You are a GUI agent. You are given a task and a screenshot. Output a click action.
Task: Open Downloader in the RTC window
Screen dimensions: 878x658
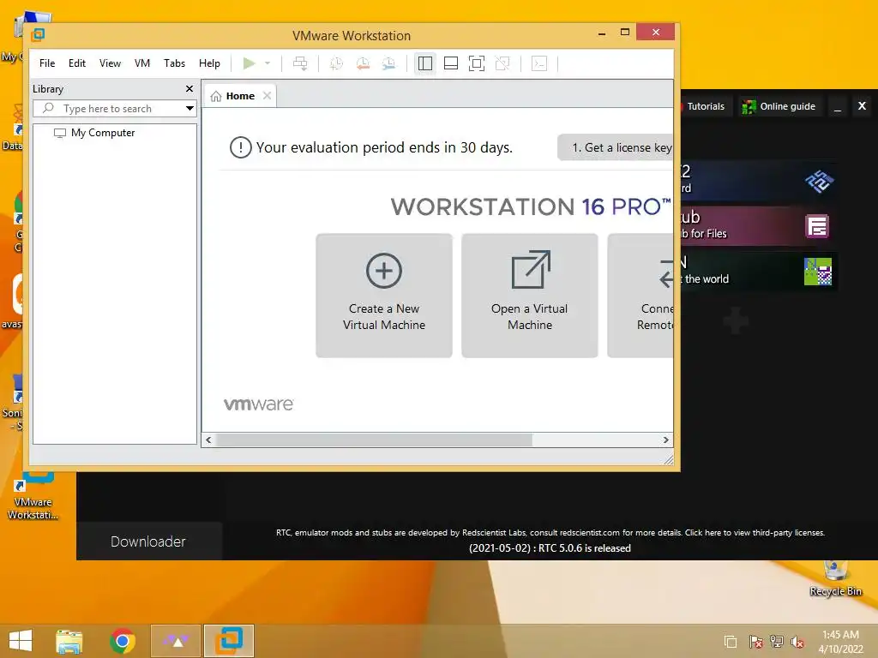[x=148, y=541]
